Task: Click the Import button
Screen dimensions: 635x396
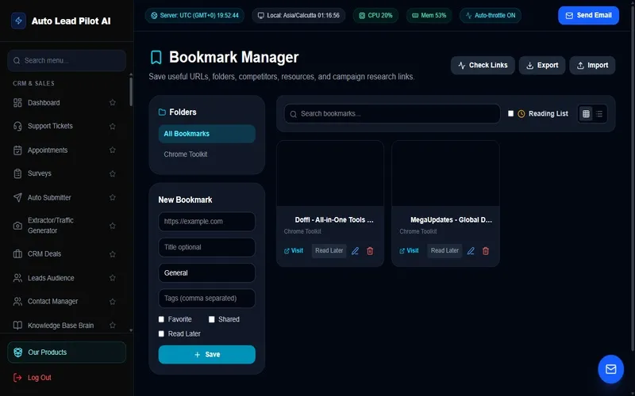Action: (x=592, y=65)
